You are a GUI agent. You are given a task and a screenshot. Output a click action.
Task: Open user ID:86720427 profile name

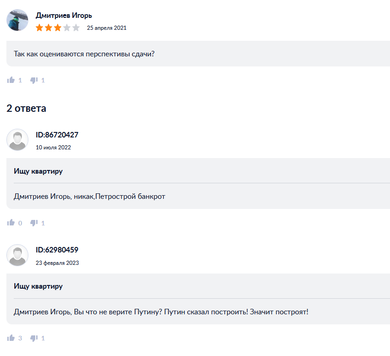click(57, 135)
